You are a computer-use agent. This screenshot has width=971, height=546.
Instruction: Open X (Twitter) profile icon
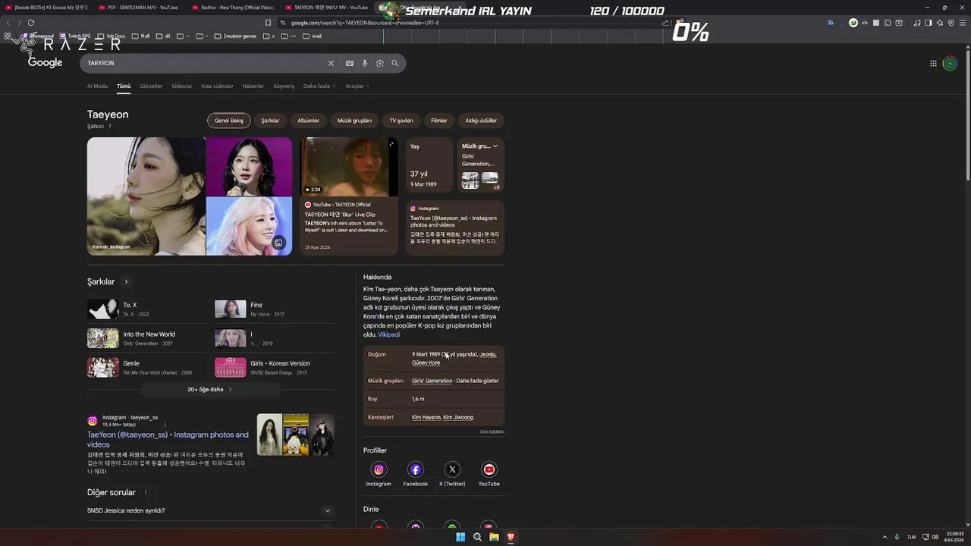tap(452, 469)
